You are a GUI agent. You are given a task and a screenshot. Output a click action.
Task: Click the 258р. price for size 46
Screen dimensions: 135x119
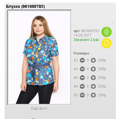[102, 78]
